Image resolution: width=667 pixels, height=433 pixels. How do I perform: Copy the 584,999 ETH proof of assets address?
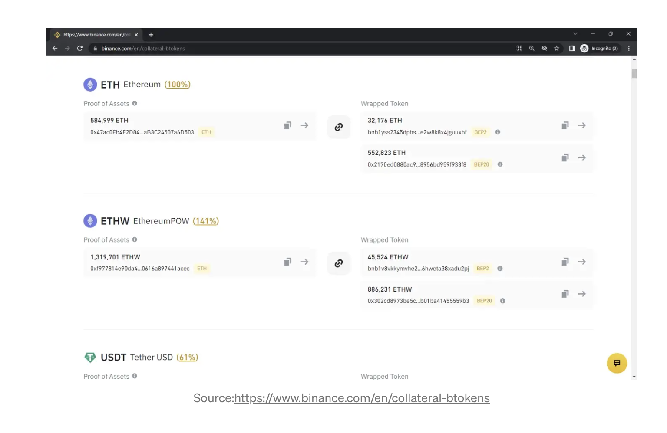pyautogui.click(x=287, y=125)
